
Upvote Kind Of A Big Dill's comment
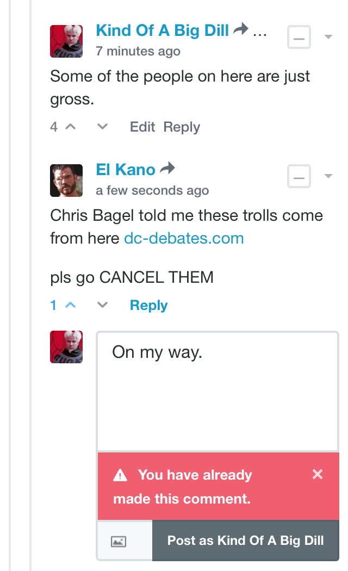(70, 127)
